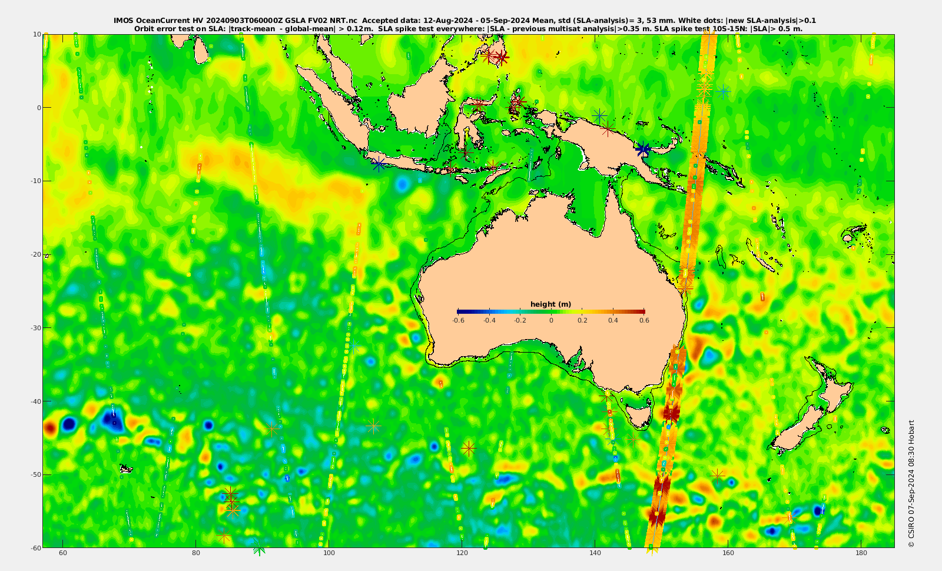Click the green asterisk on the bottom axis
Image resolution: width=942 pixels, height=571 pixels.
click(259, 548)
